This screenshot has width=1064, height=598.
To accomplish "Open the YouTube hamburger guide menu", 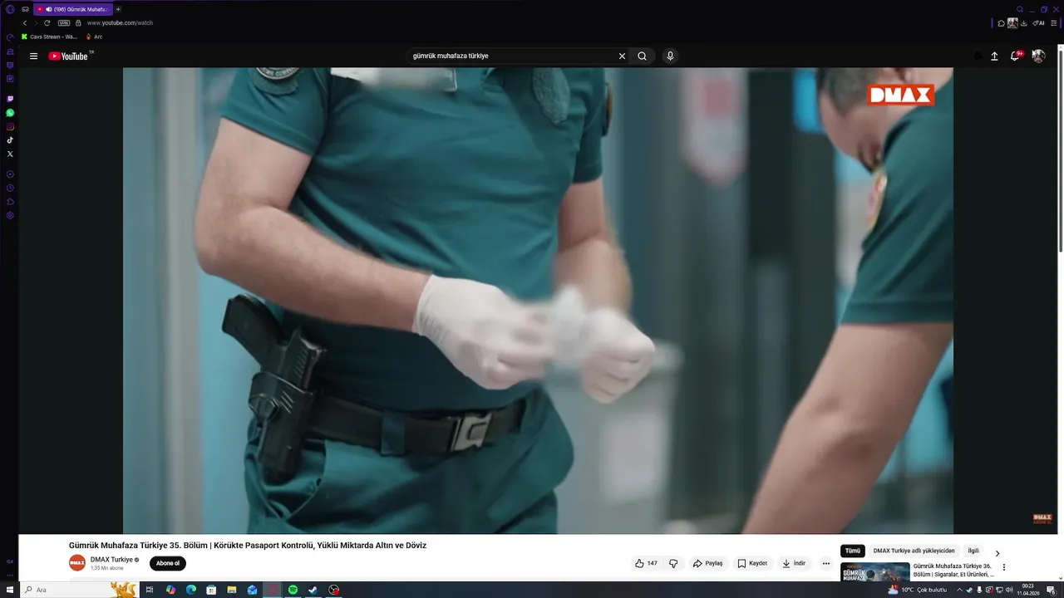I will (x=33, y=56).
